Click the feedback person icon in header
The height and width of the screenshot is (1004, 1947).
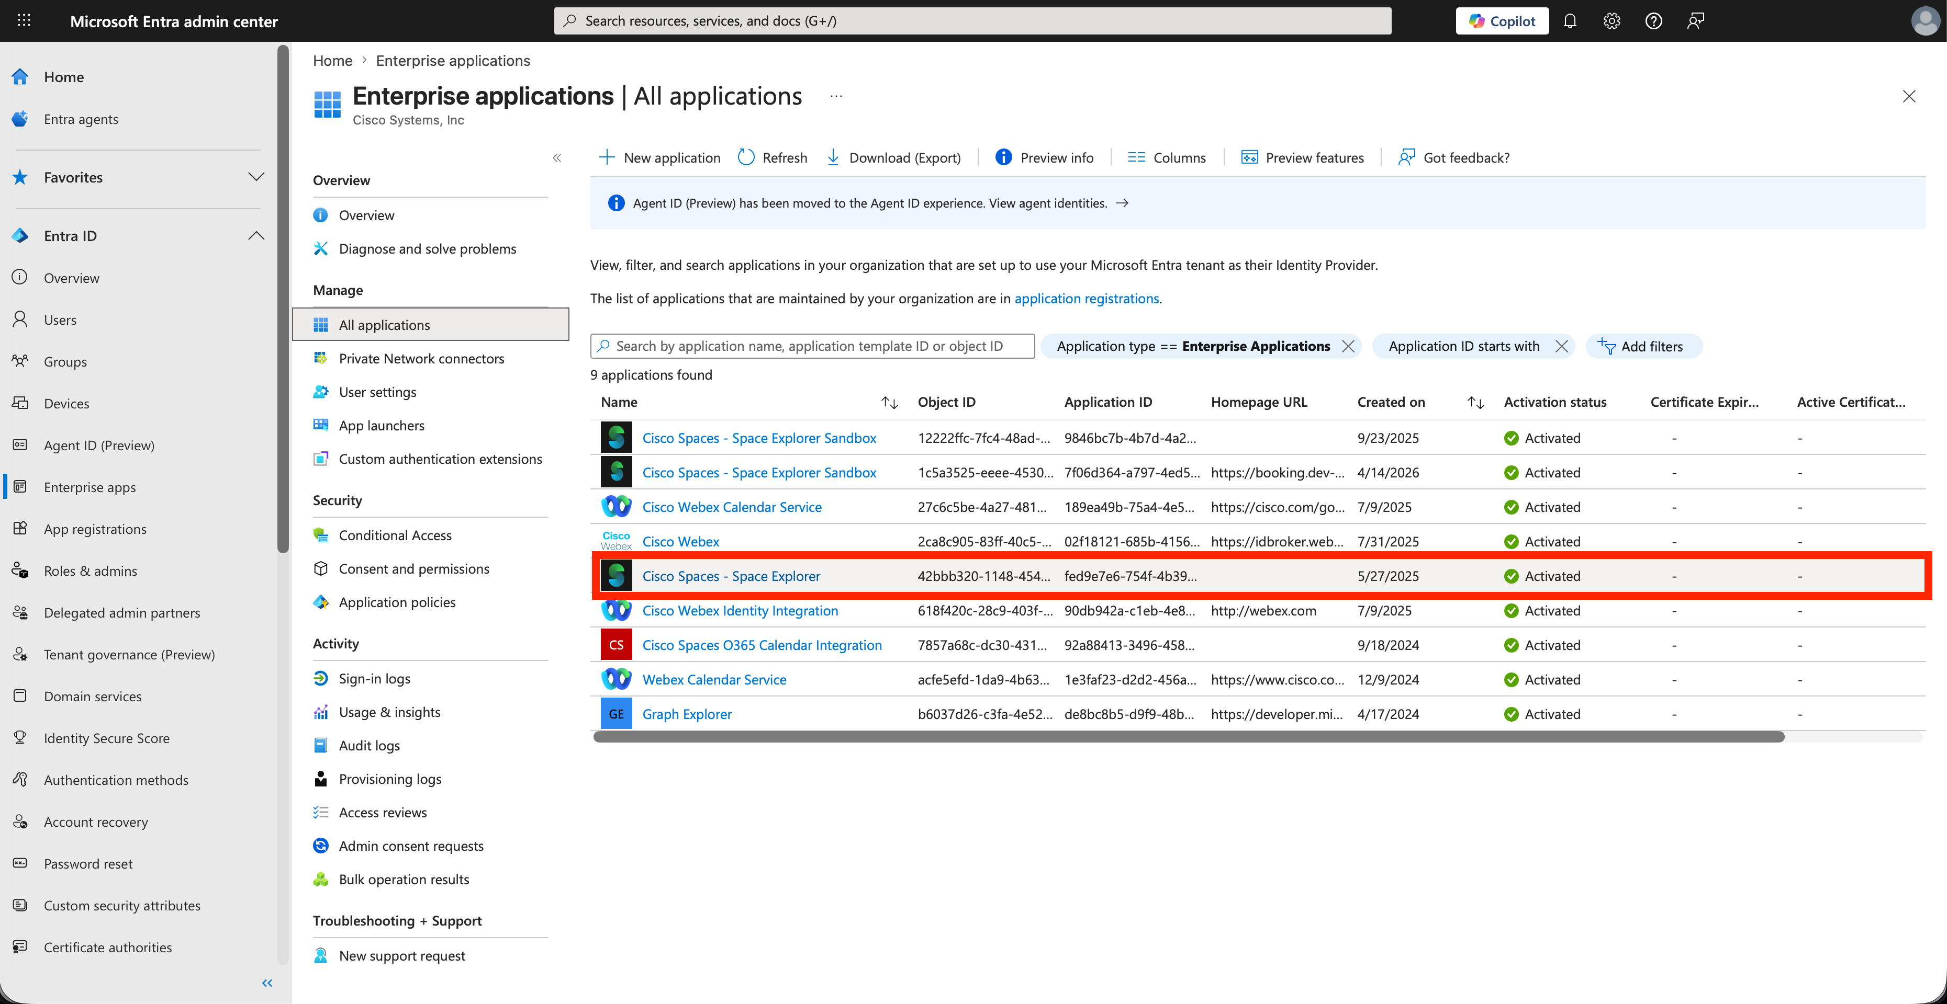click(1695, 20)
